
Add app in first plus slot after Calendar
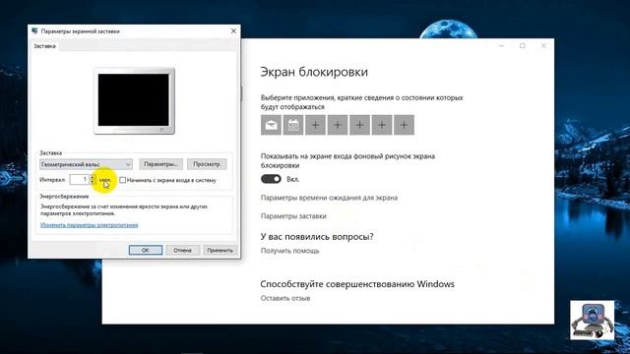315,125
